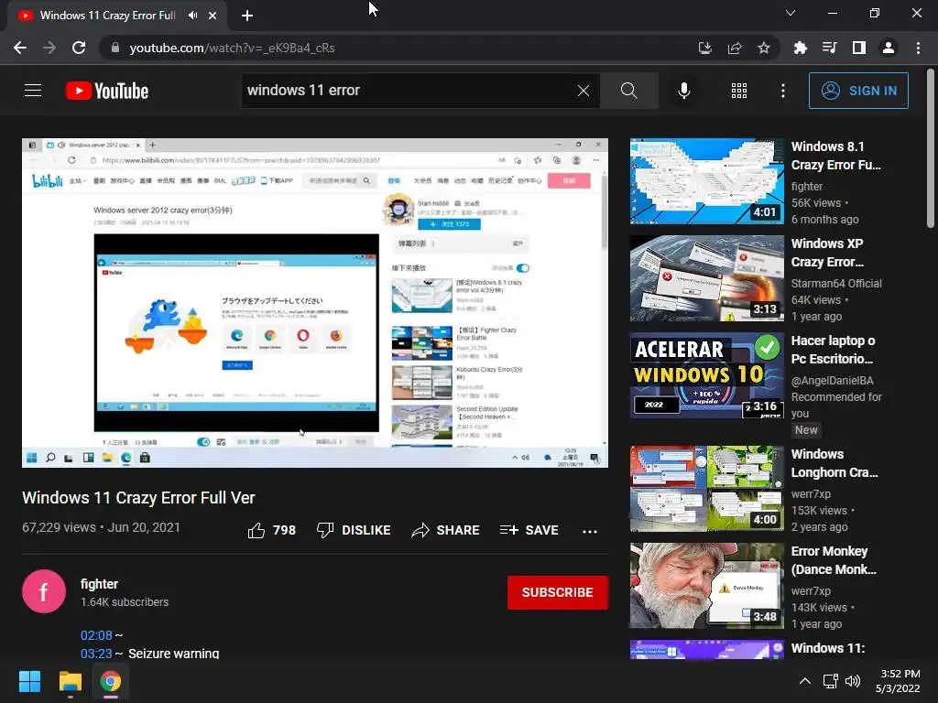Open the YouTube apps grid
This screenshot has height=703, width=938.
pos(739,91)
